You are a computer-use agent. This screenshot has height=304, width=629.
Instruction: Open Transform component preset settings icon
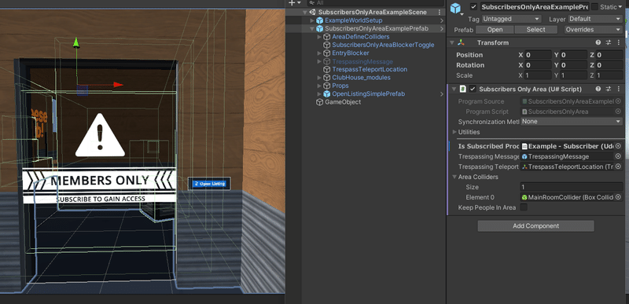tap(608, 42)
